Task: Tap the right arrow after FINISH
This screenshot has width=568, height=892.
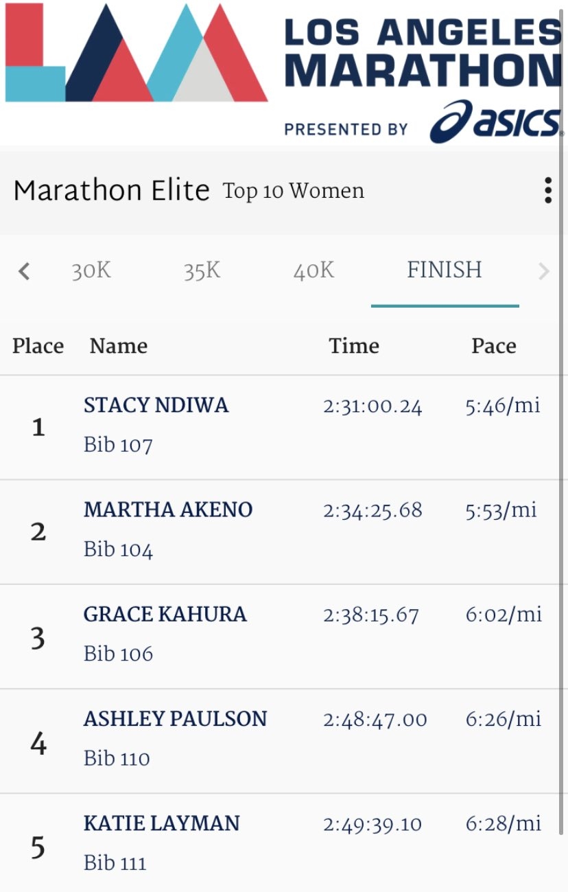Action: pyautogui.click(x=544, y=272)
